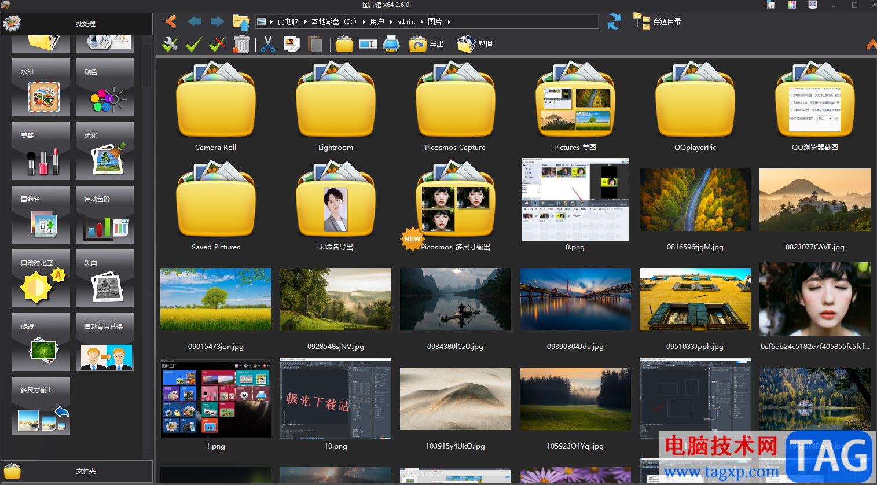Select all with the green checkmark
877x485 pixels.
[194, 44]
